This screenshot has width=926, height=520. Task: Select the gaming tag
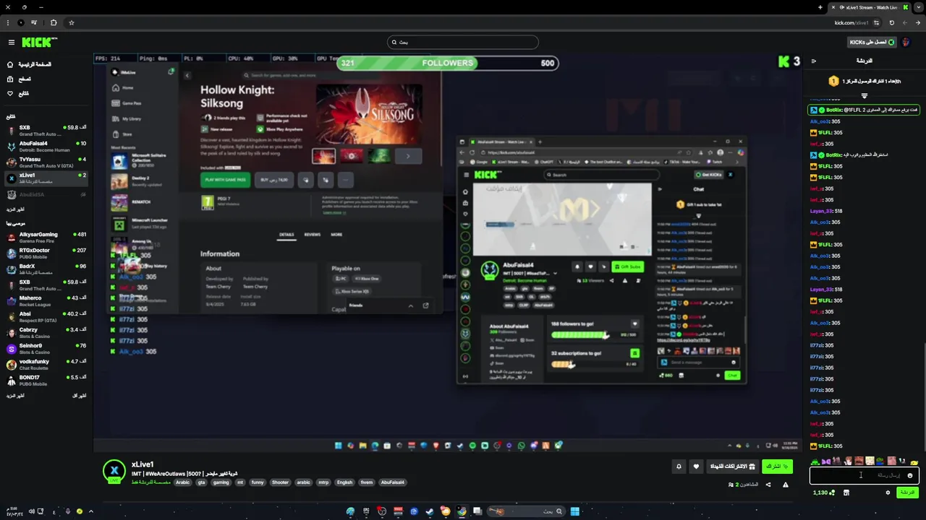pos(221,482)
